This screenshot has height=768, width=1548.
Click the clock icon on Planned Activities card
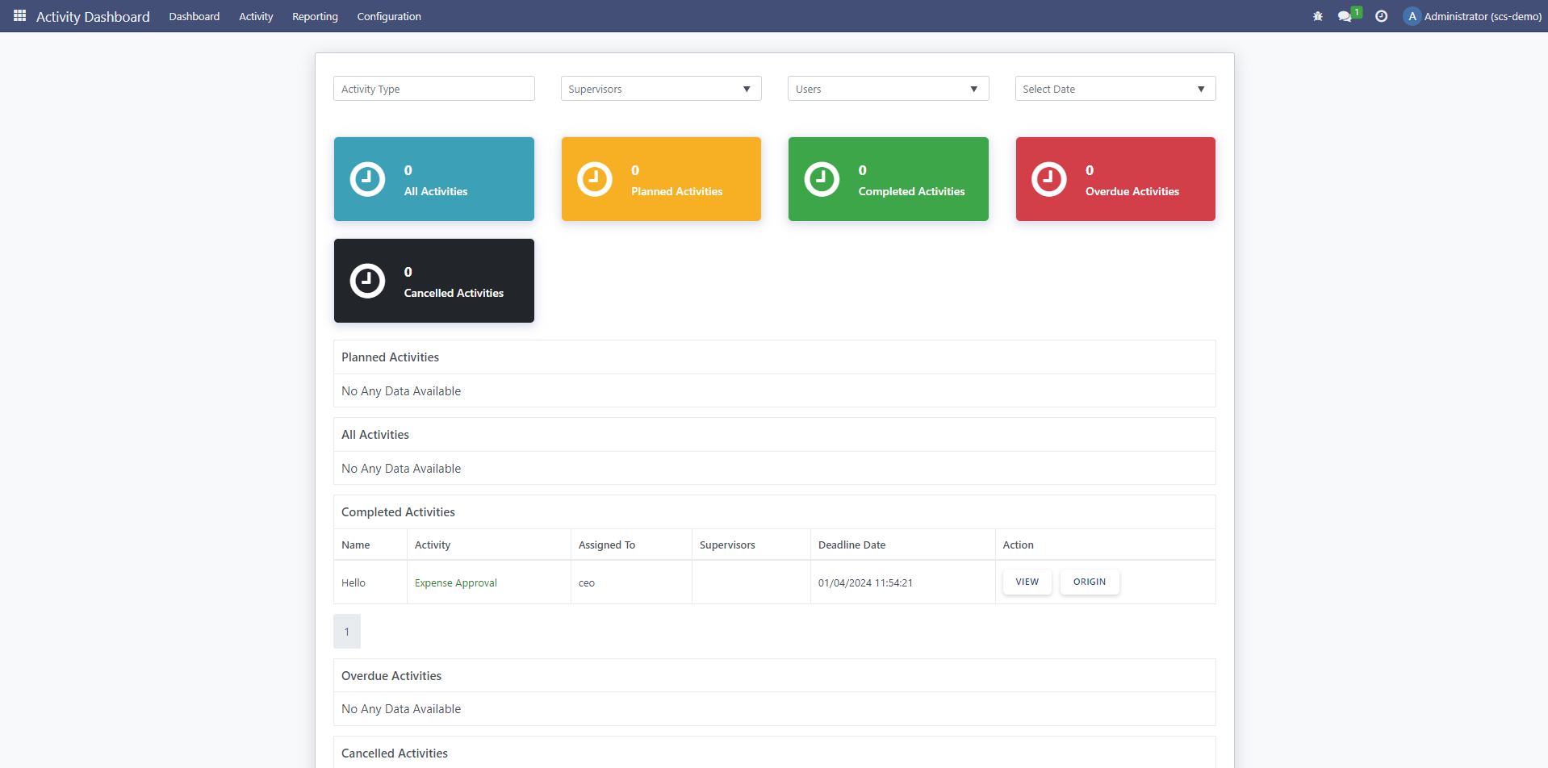pos(595,179)
